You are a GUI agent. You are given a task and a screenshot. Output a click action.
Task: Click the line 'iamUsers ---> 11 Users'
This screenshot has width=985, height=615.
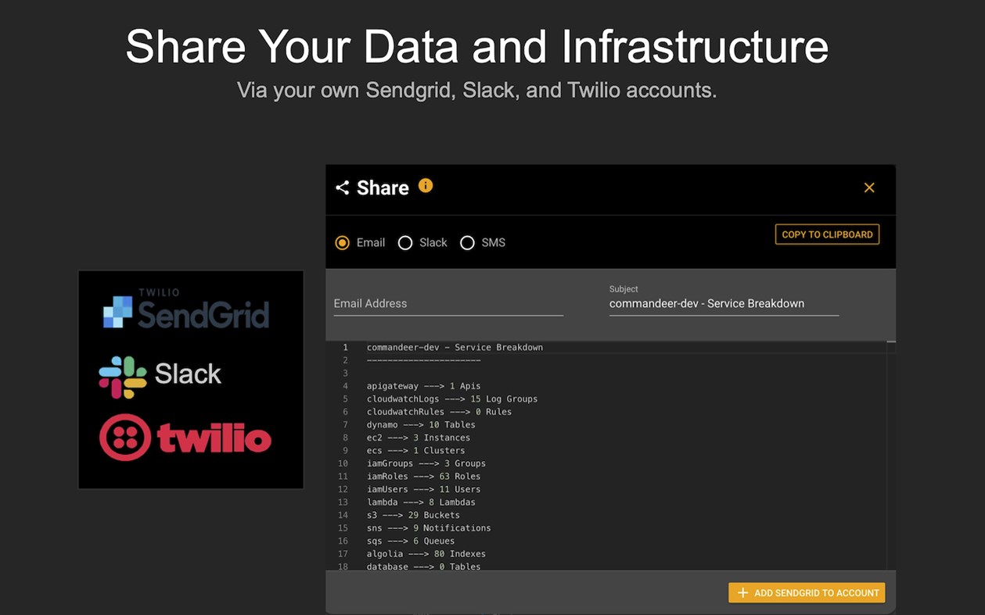(x=423, y=489)
